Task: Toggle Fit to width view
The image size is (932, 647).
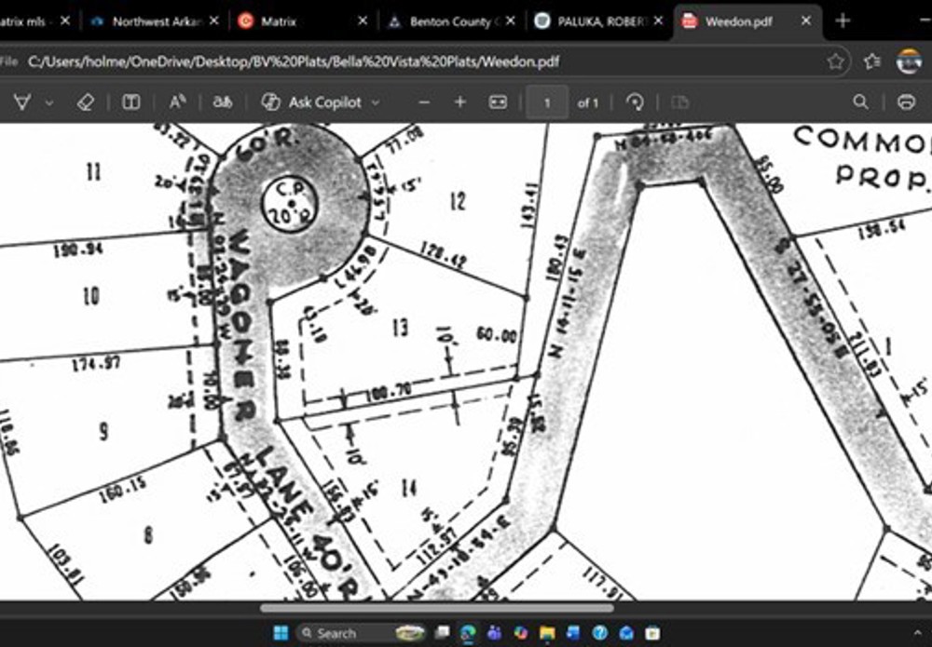Action: (x=499, y=102)
